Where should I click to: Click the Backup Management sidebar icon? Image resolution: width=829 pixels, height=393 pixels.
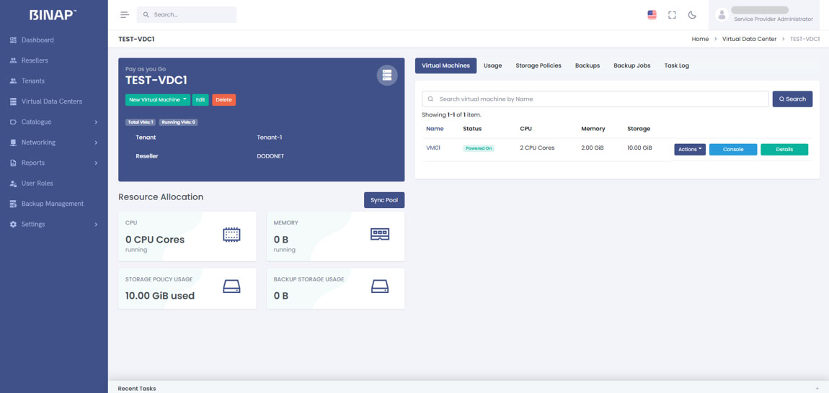pos(13,204)
